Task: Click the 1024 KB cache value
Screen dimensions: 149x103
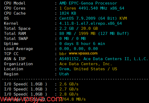Action: pyautogui.click(x=68, y=13)
